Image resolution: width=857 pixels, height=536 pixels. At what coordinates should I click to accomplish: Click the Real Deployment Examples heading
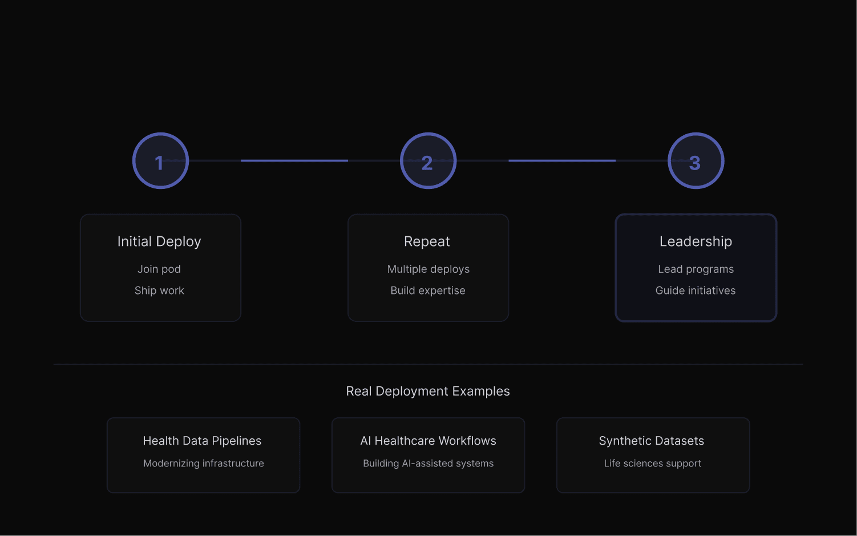428,391
